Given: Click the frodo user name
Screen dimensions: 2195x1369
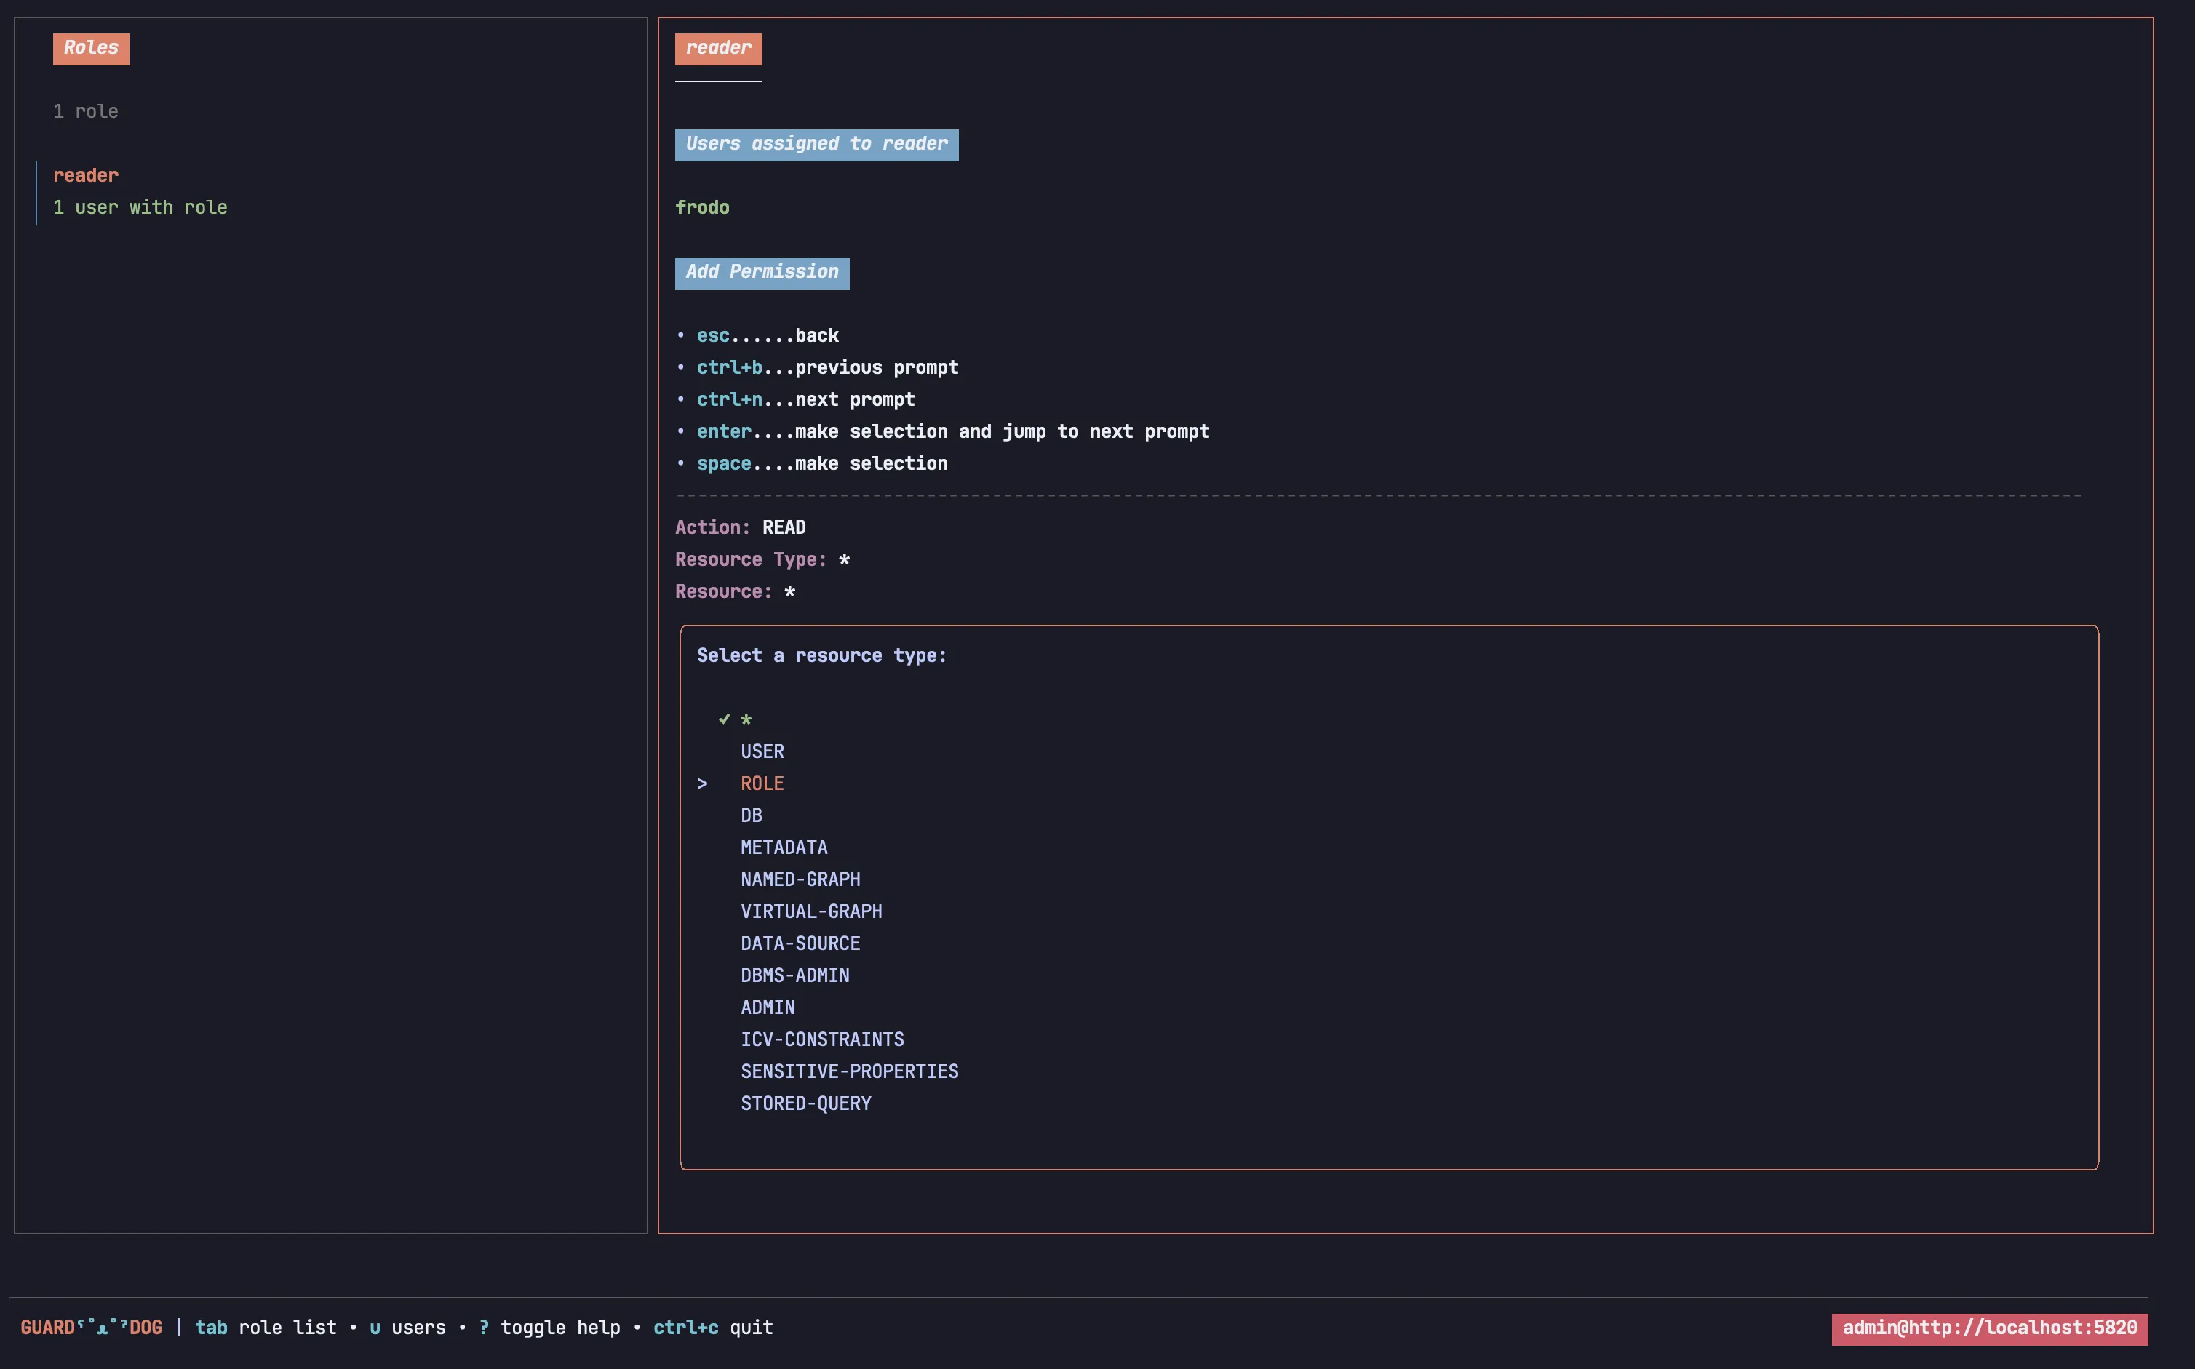Looking at the screenshot, I should pos(702,207).
